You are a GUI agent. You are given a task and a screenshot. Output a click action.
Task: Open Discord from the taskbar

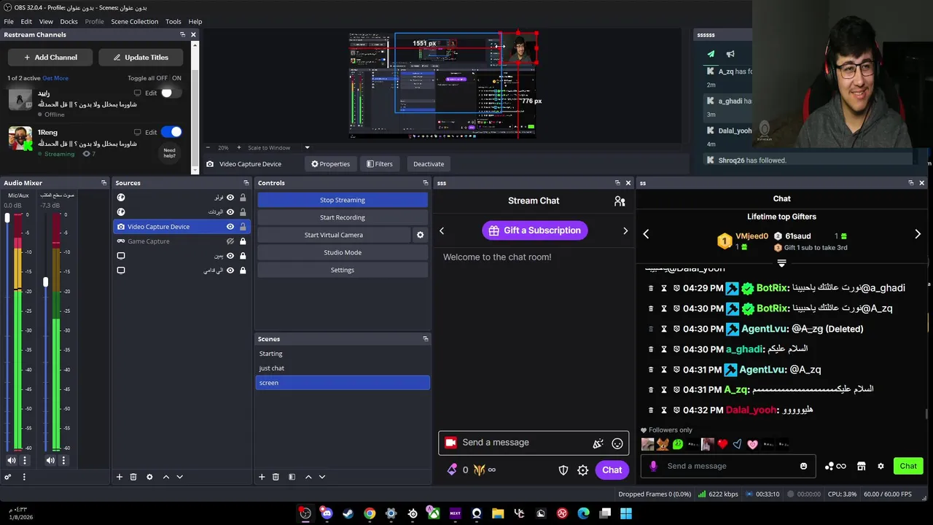(x=327, y=513)
